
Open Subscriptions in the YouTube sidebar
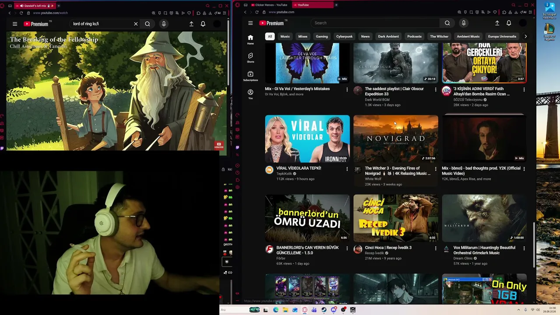point(250,76)
